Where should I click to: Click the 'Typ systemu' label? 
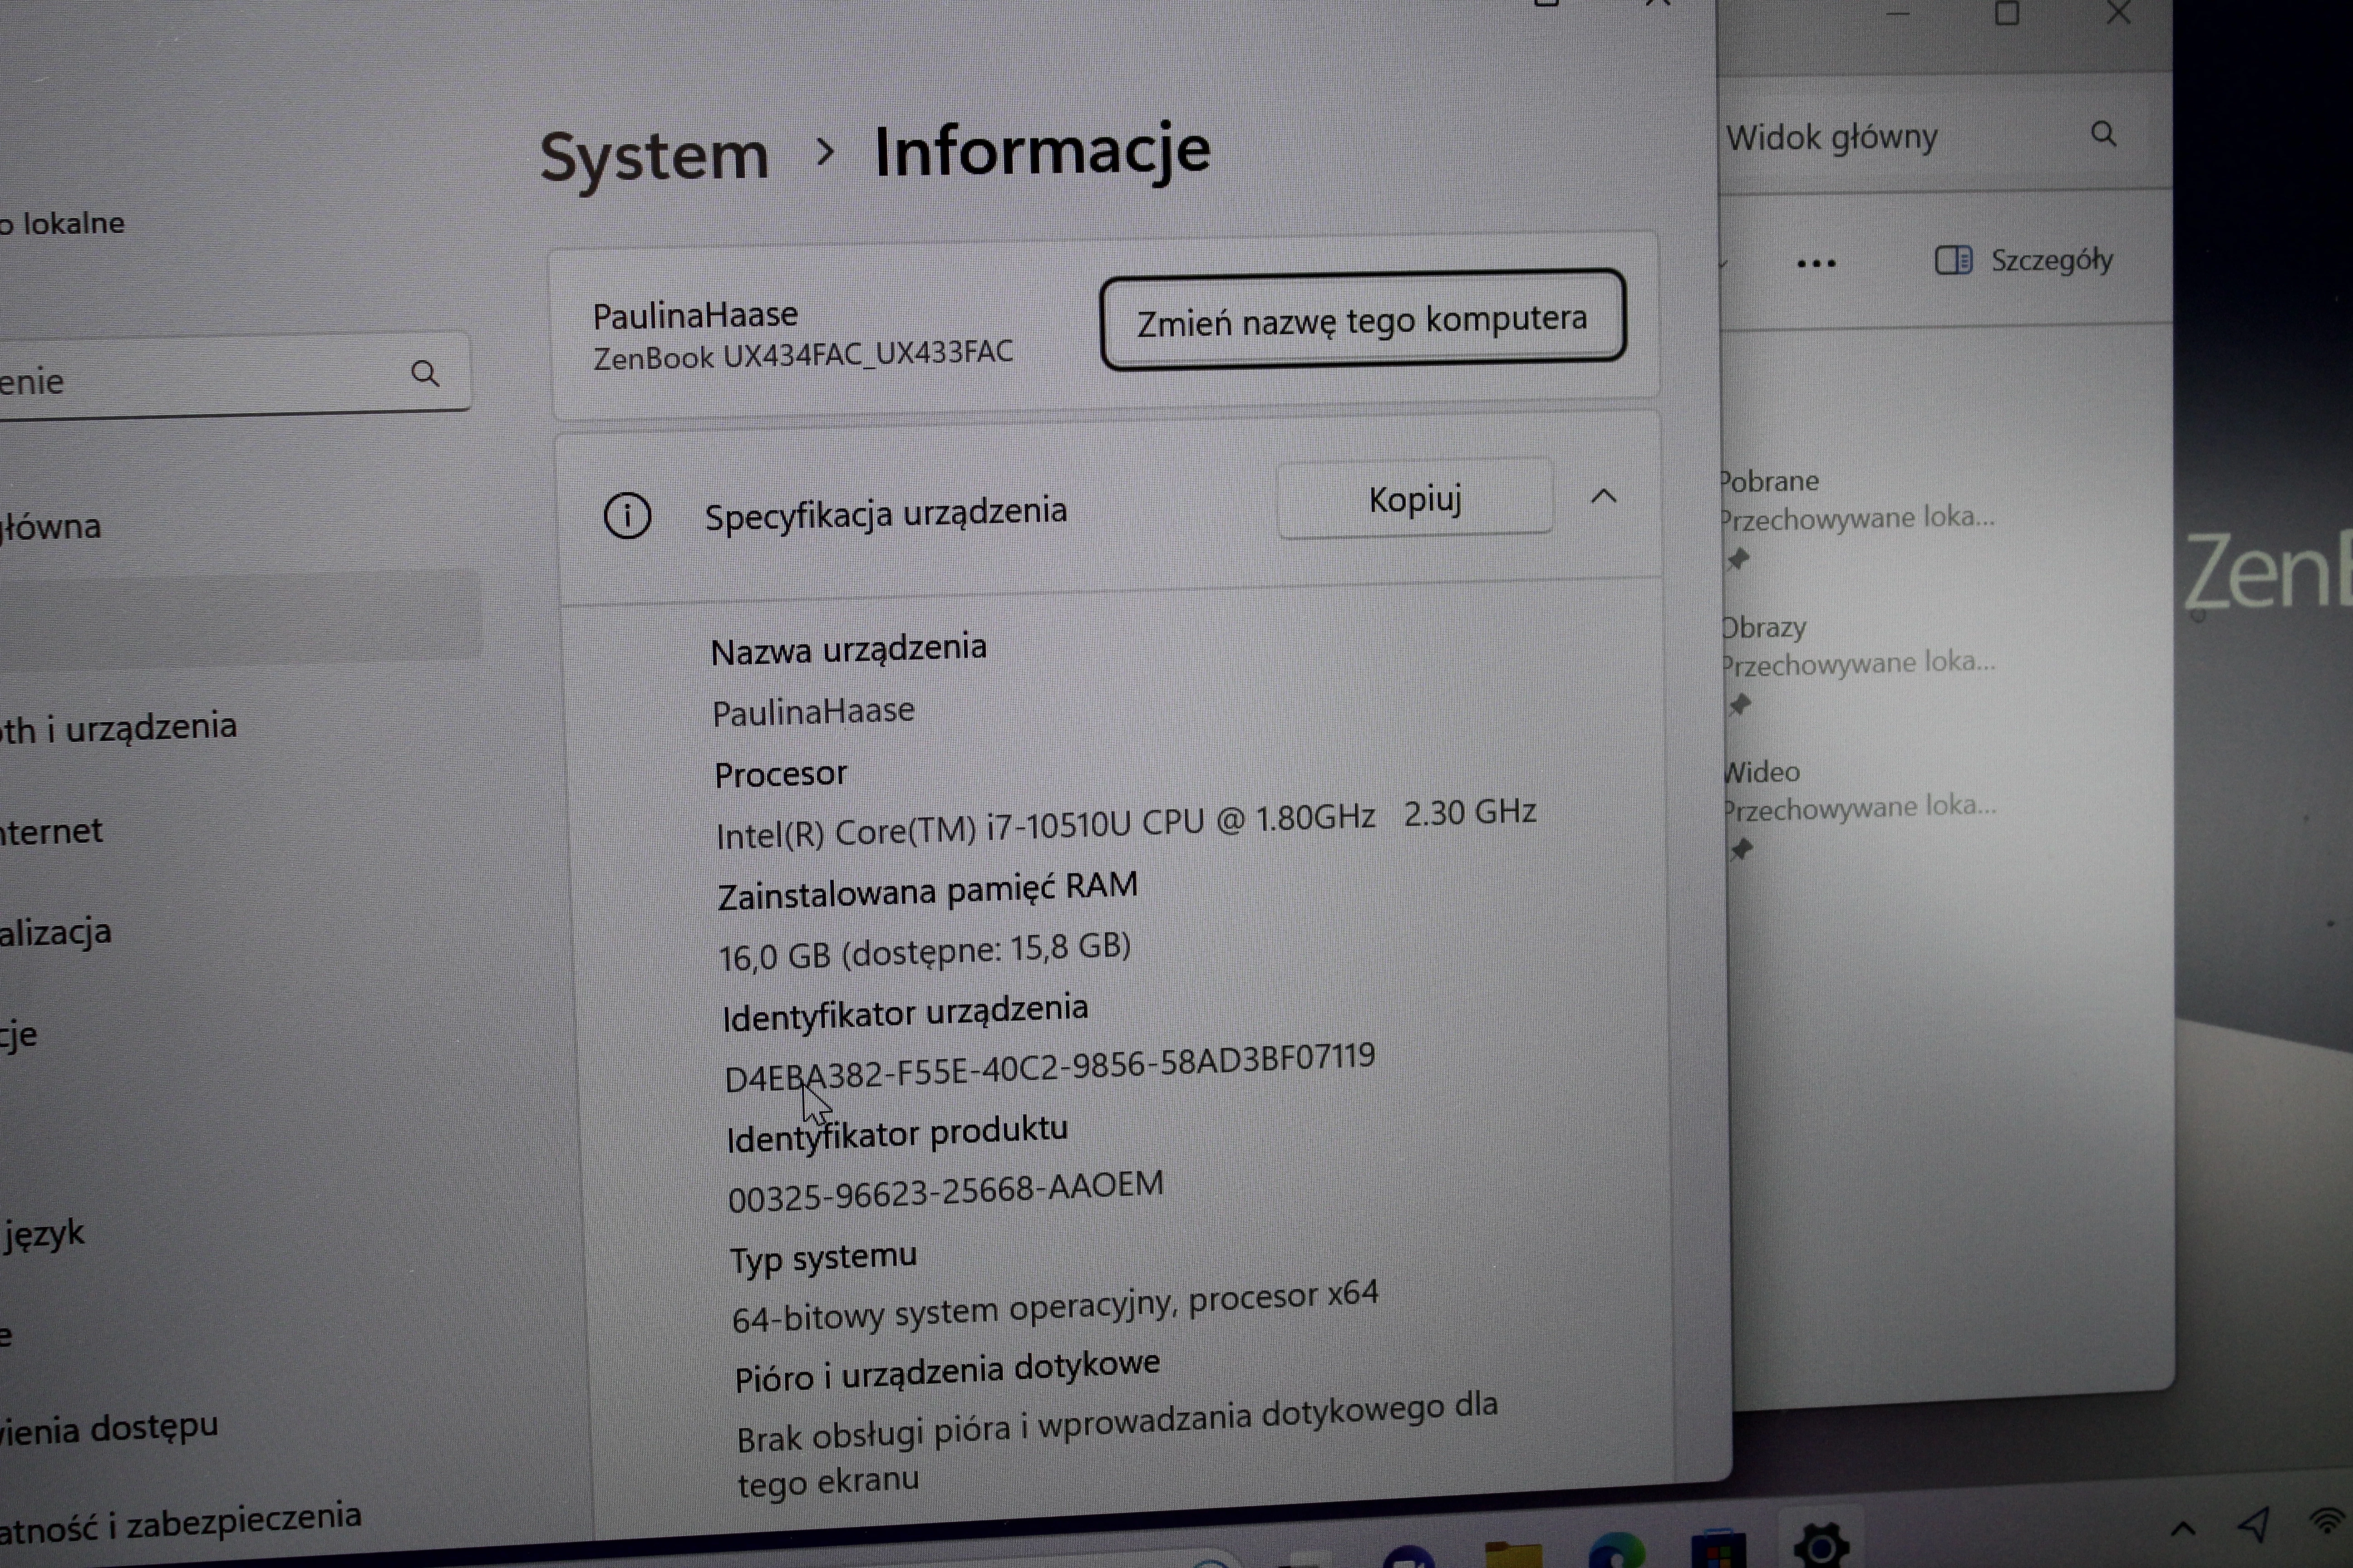823,1257
